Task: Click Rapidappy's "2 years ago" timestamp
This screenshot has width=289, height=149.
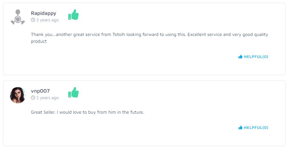Action: [47, 20]
